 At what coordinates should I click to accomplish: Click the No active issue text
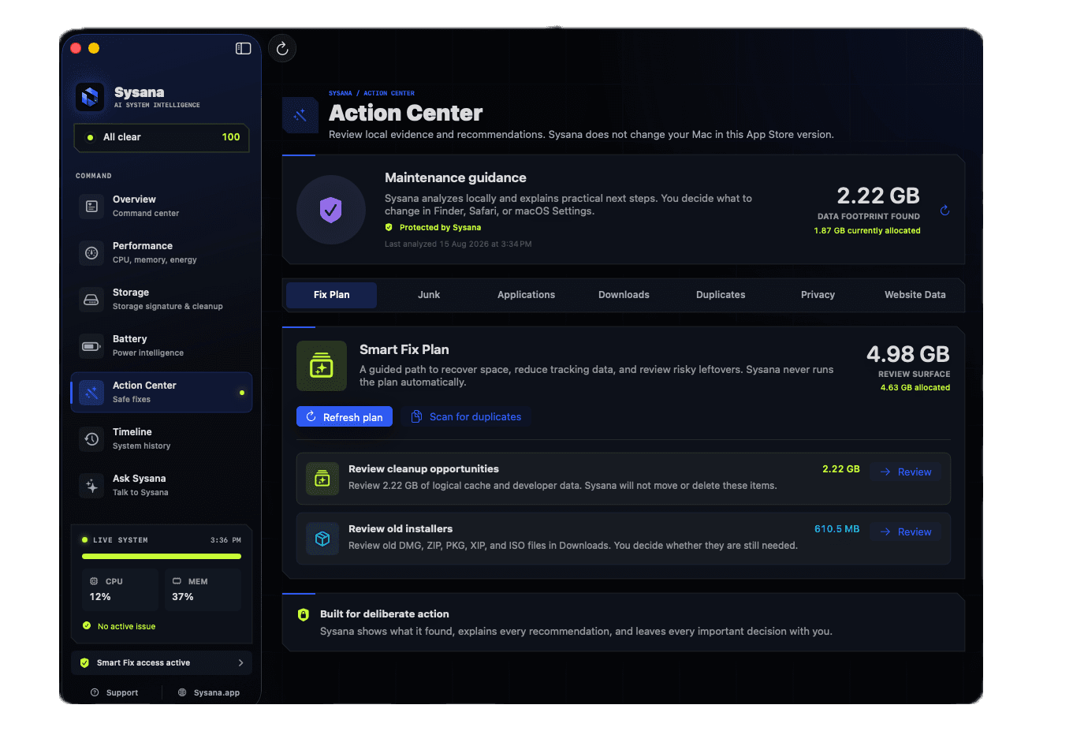[x=126, y=626]
